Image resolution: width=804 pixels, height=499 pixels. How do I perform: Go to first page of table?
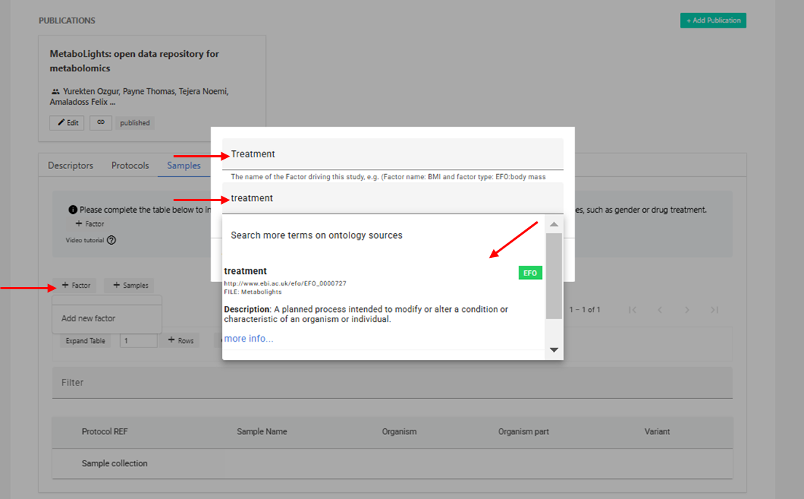(x=633, y=310)
